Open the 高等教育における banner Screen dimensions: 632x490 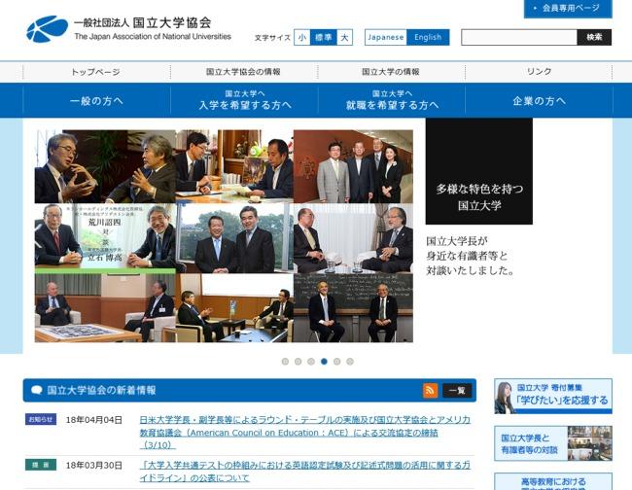click(553, 481)
